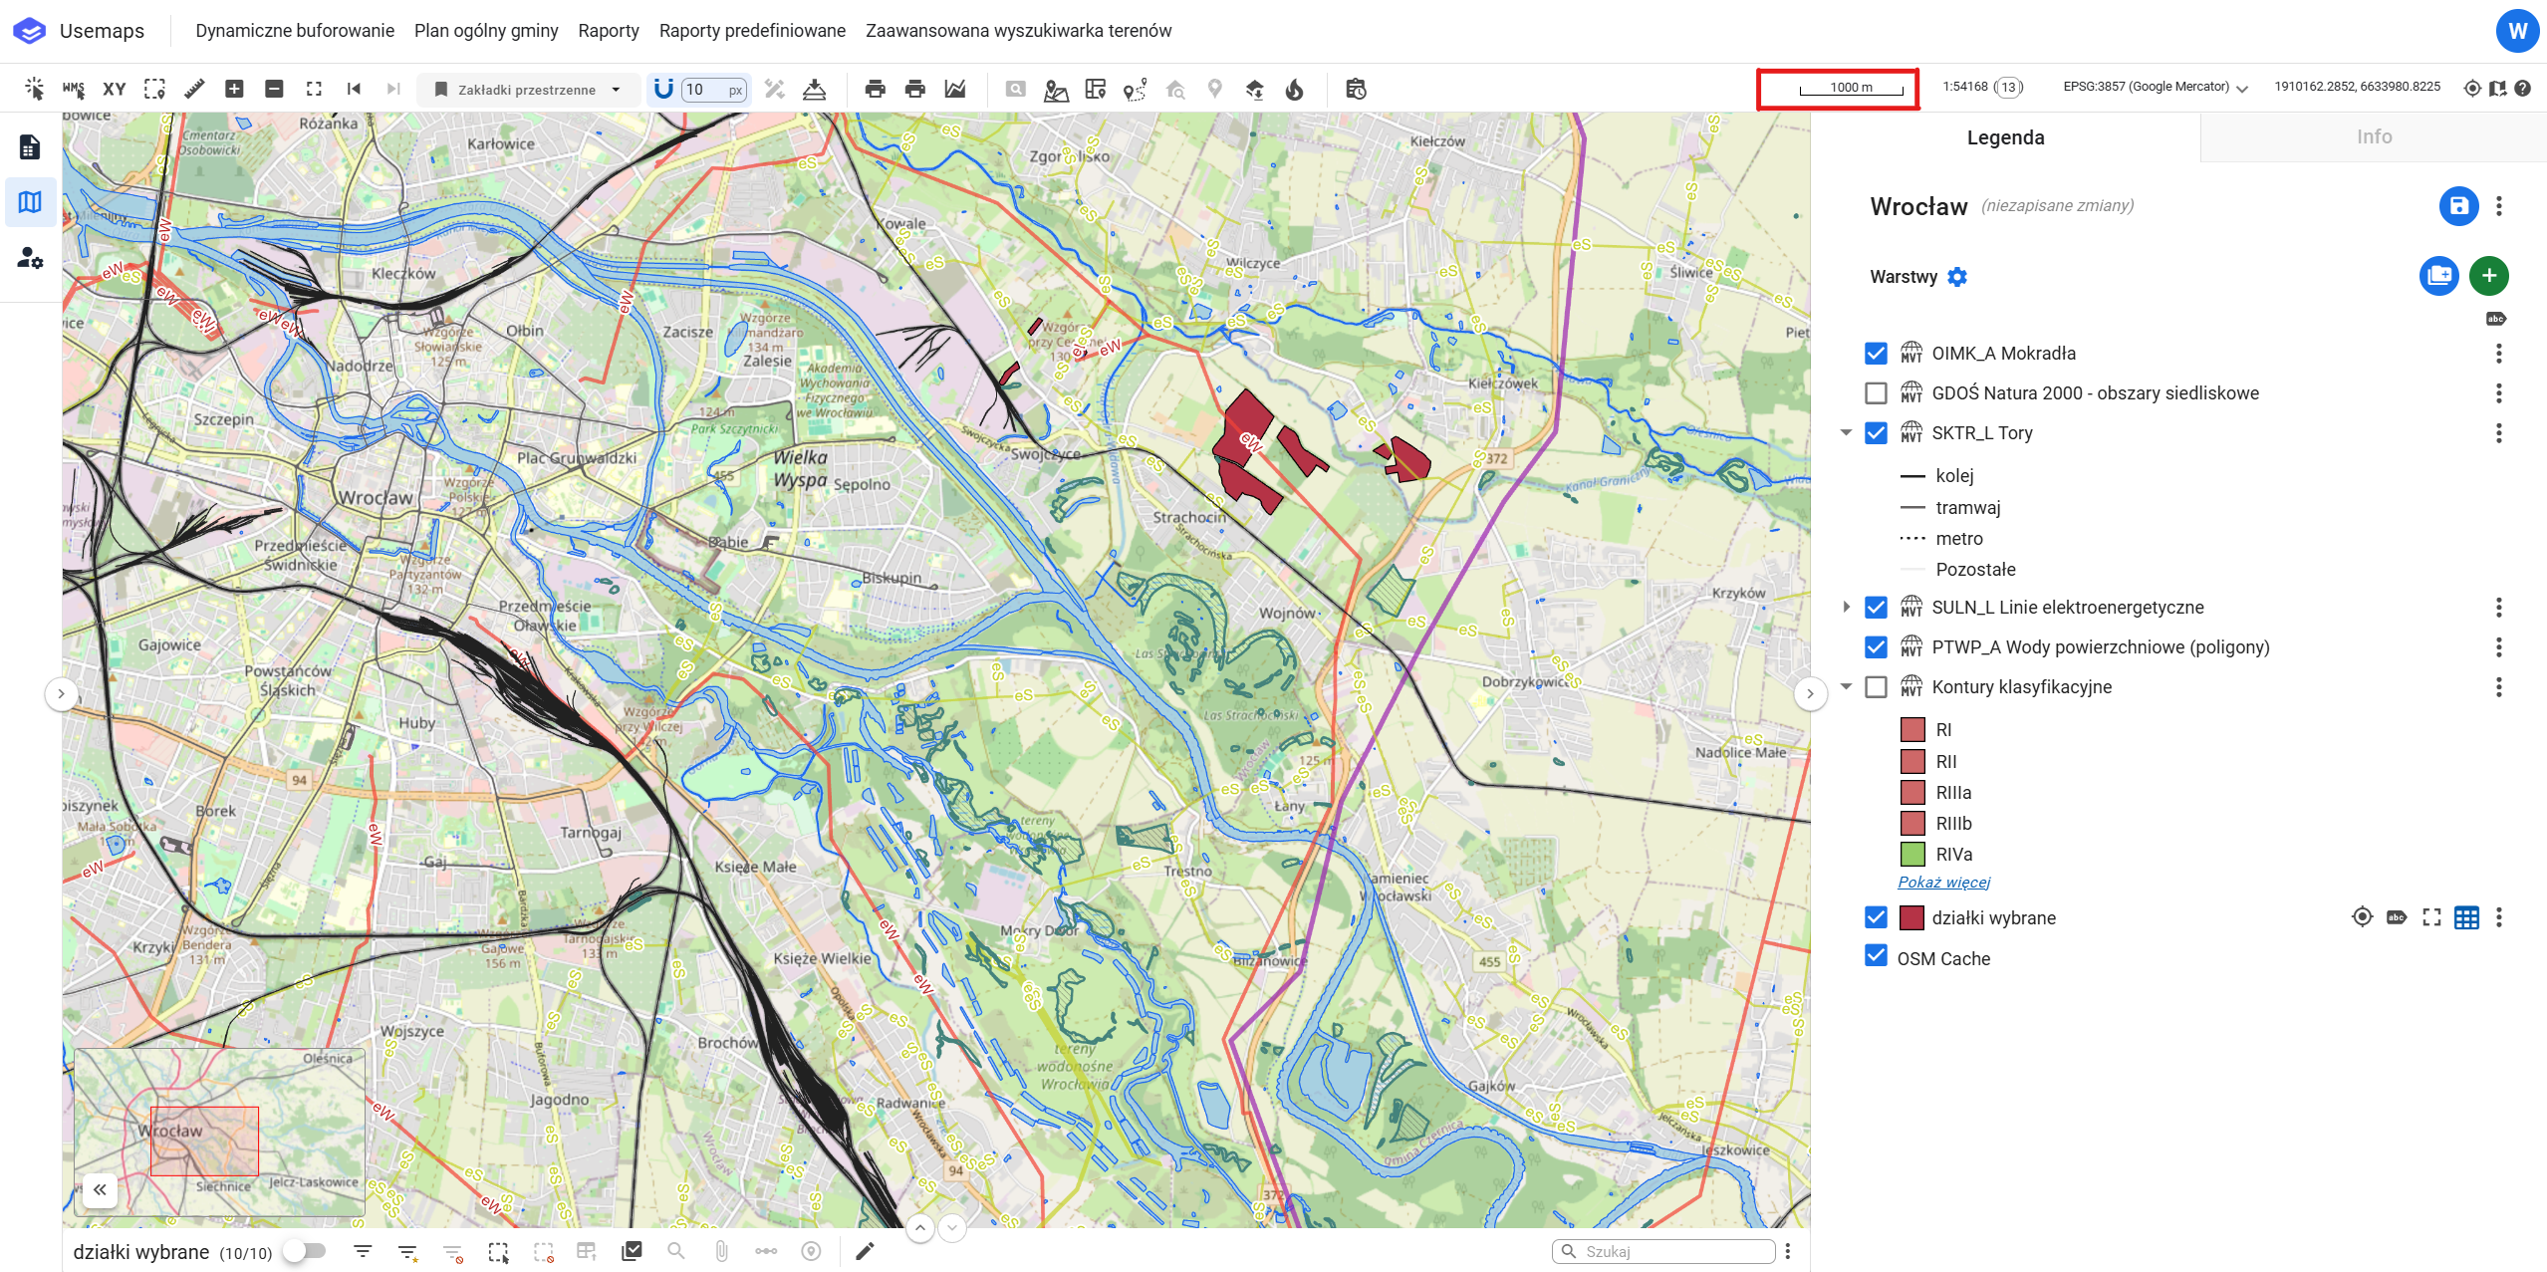Toggle the snapping magnet icon
The width and height of the screenshot is (2547, 1272).
point(663,89)
